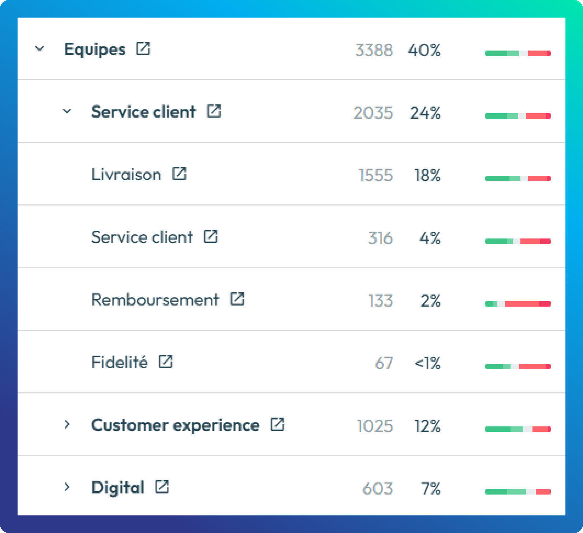Click the open-in-new icon next to Digital
The image size is (583, 533).
[x=162, y=487]
